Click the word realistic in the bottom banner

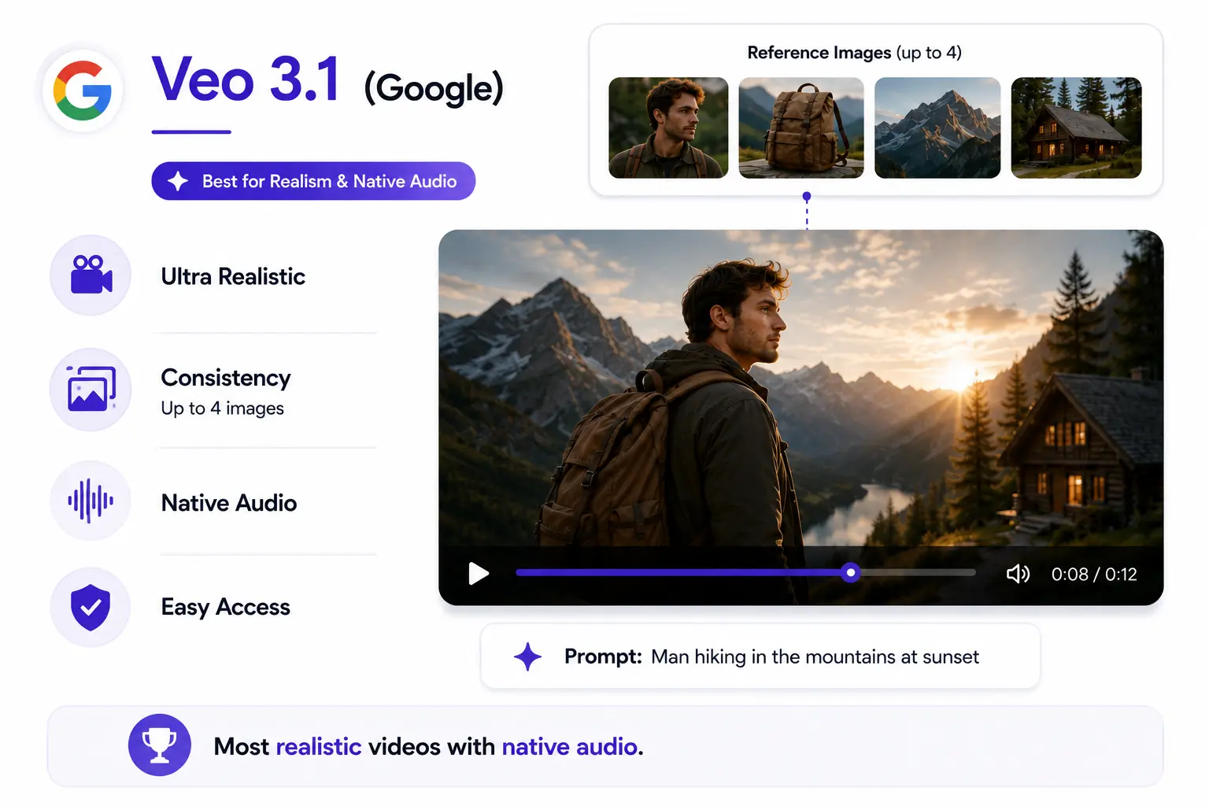[x=319, y=746]
